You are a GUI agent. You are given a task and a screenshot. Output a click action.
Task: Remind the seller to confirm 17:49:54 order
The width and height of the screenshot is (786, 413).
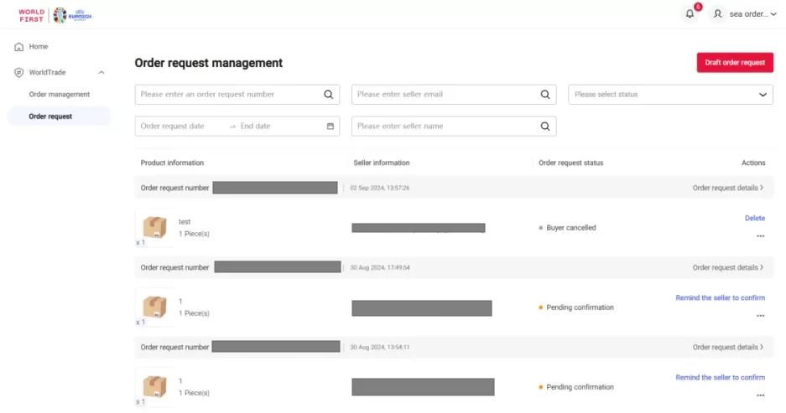pos(720,297)
